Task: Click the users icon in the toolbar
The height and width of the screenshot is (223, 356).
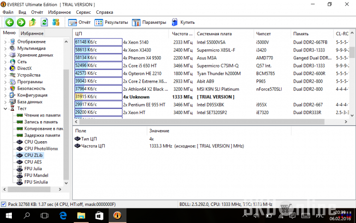Action: click(56, 22)
